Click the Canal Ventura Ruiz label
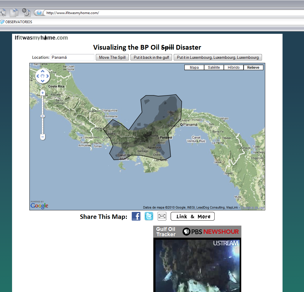The width and height of the screenshot is (304, 292). point(196,139)
